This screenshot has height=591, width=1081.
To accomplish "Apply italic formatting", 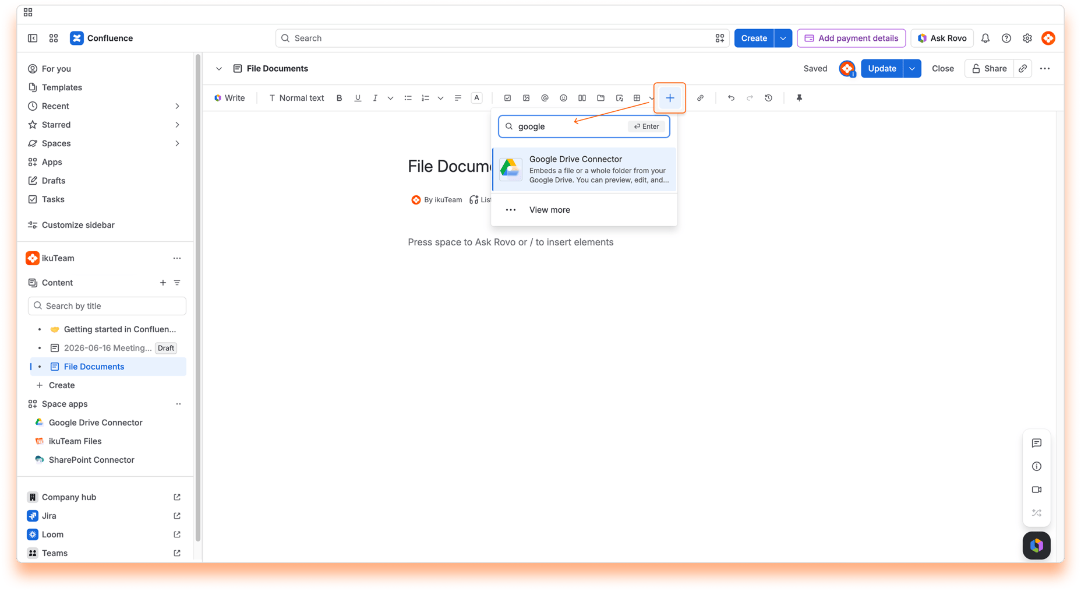I will [x=375, y=98].
